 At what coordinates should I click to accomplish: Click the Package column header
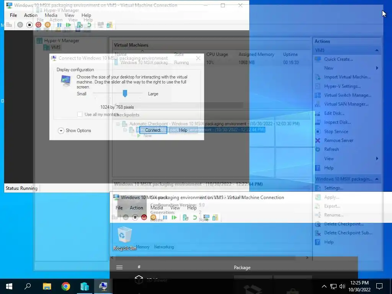point(242,268)
